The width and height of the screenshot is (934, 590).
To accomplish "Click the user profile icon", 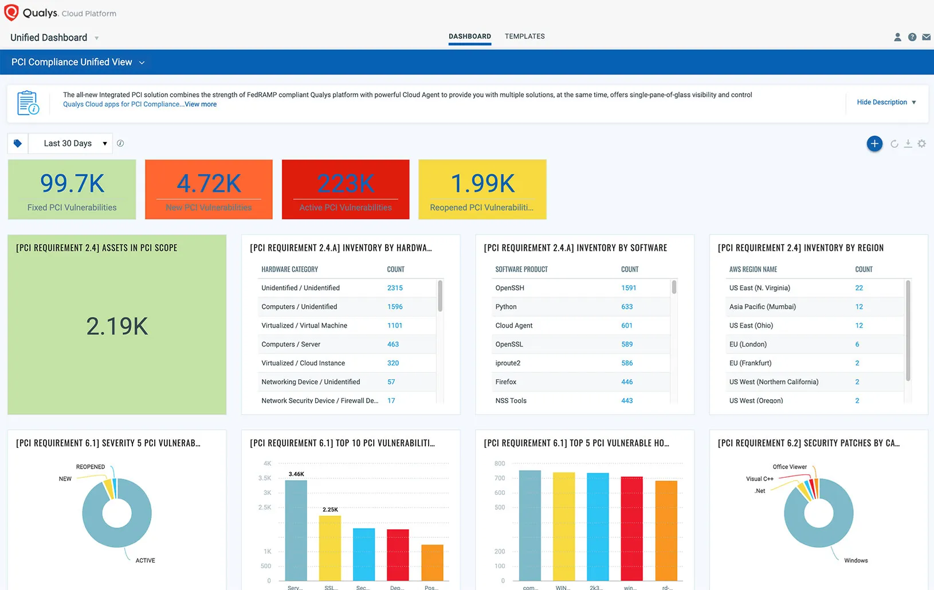I will point(897,37).
